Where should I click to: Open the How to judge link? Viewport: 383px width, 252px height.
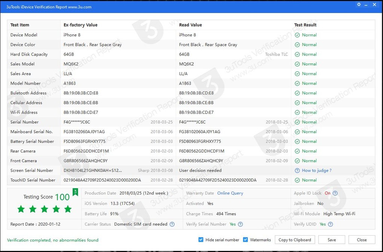click(316, 170)
